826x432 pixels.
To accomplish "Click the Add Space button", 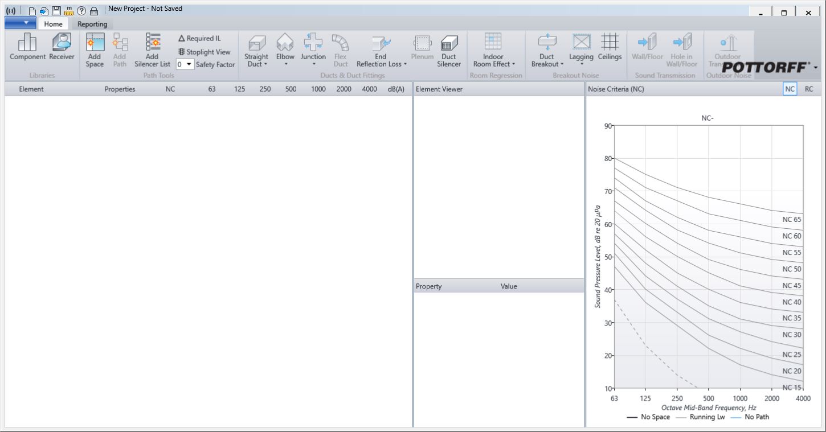I will [x=95, y=50].
